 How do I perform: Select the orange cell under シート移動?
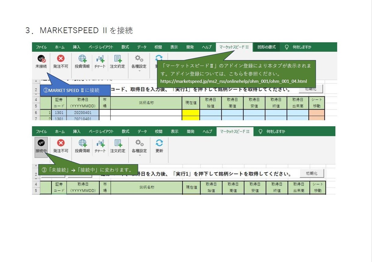pyautogui.click(x=317, y=112)
